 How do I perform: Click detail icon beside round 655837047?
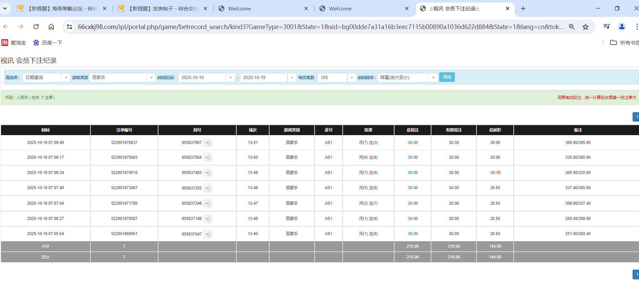tap(208, 234)
